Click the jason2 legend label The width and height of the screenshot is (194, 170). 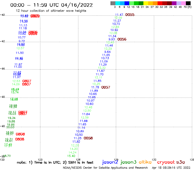(110, 162)
